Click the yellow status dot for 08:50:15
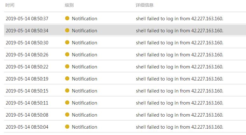Image resolution: width=246 pixels, height=135 pixels. click(x=67, y=91)
